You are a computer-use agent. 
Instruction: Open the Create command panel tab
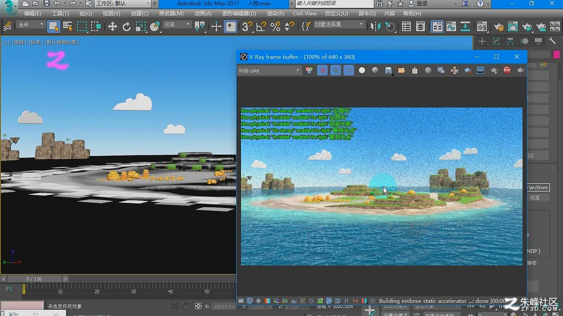(x=482, y=41)
